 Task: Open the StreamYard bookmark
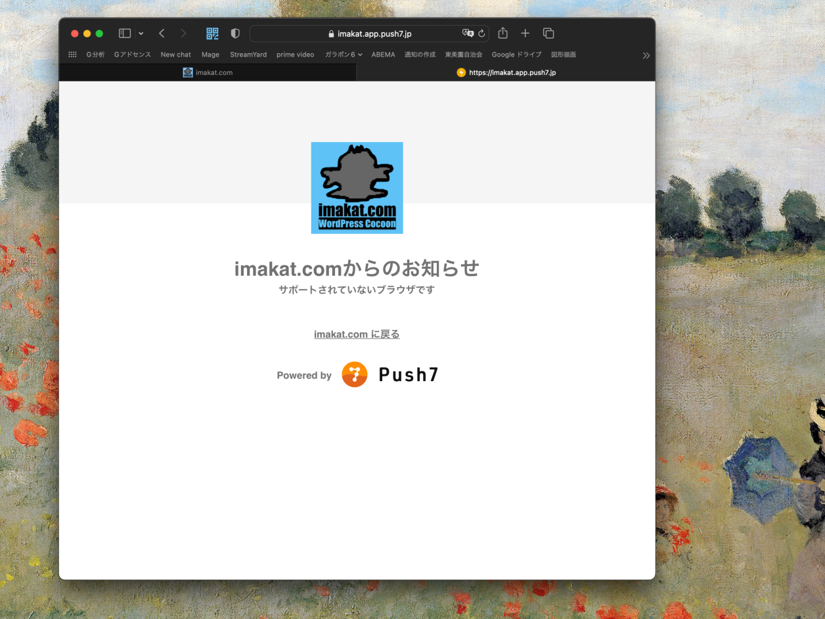pos(248,55)
